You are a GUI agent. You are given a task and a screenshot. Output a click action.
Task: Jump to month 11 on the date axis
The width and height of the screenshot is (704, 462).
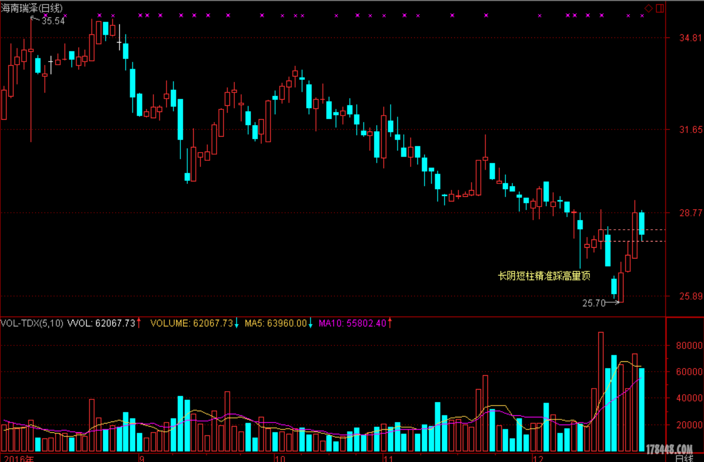(389, 458)
